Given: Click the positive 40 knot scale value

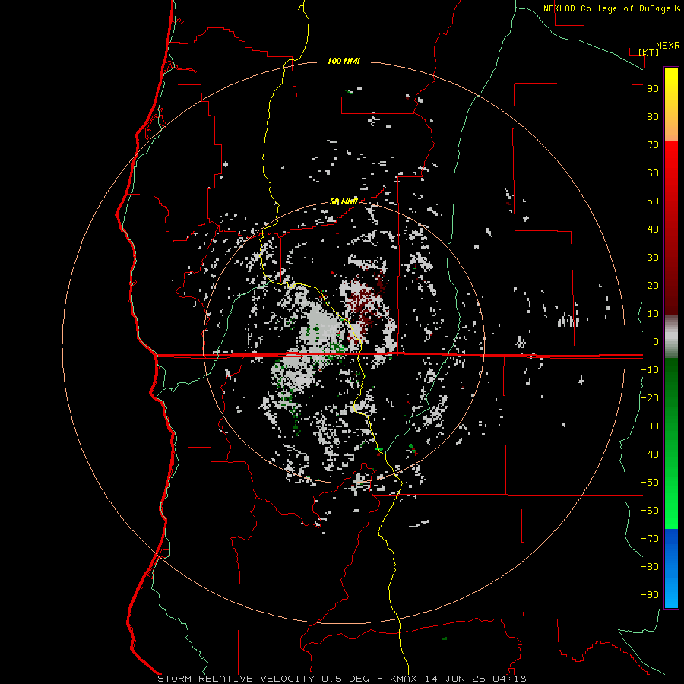Looking at the screenshot, I should click(x=653, y=229).
